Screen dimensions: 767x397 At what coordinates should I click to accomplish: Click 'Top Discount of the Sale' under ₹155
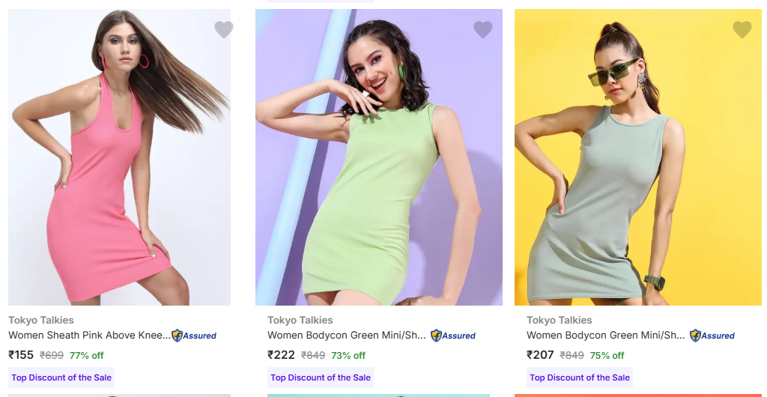[x=61, y=378]
